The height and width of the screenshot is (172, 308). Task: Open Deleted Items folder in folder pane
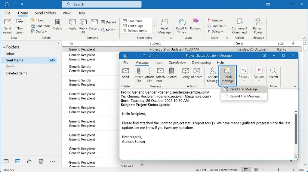pyautogui.click(x=17, y=73)
